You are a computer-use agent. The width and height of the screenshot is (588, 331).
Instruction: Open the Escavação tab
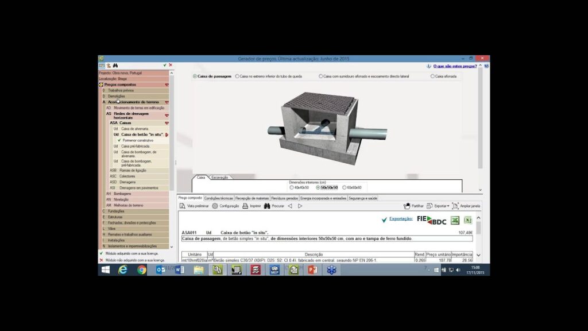tap(220, 178)
